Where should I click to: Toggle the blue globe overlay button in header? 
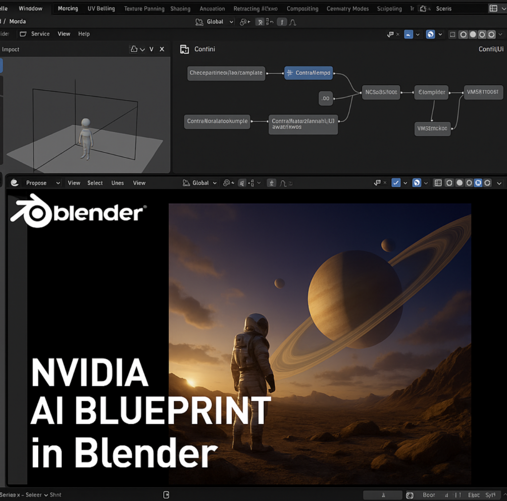417,183
